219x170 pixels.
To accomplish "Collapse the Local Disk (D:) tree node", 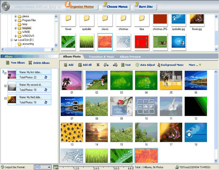I will click(12, 40).
